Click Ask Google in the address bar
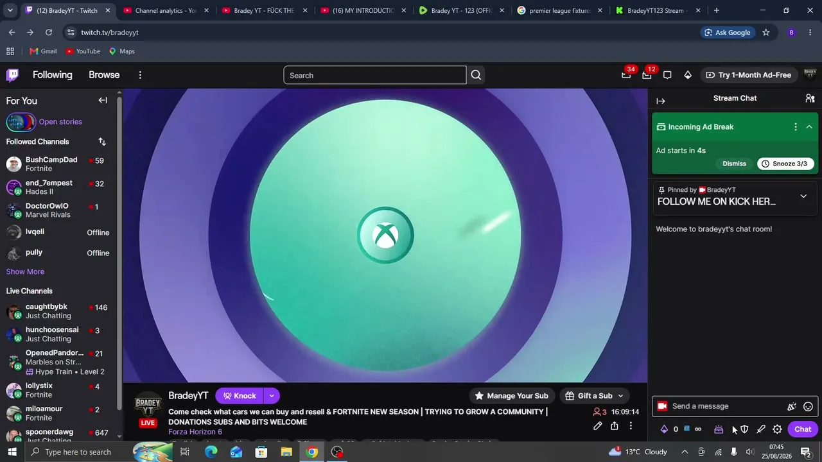Screen dimensions: 822x462 [x=727, y=32]
